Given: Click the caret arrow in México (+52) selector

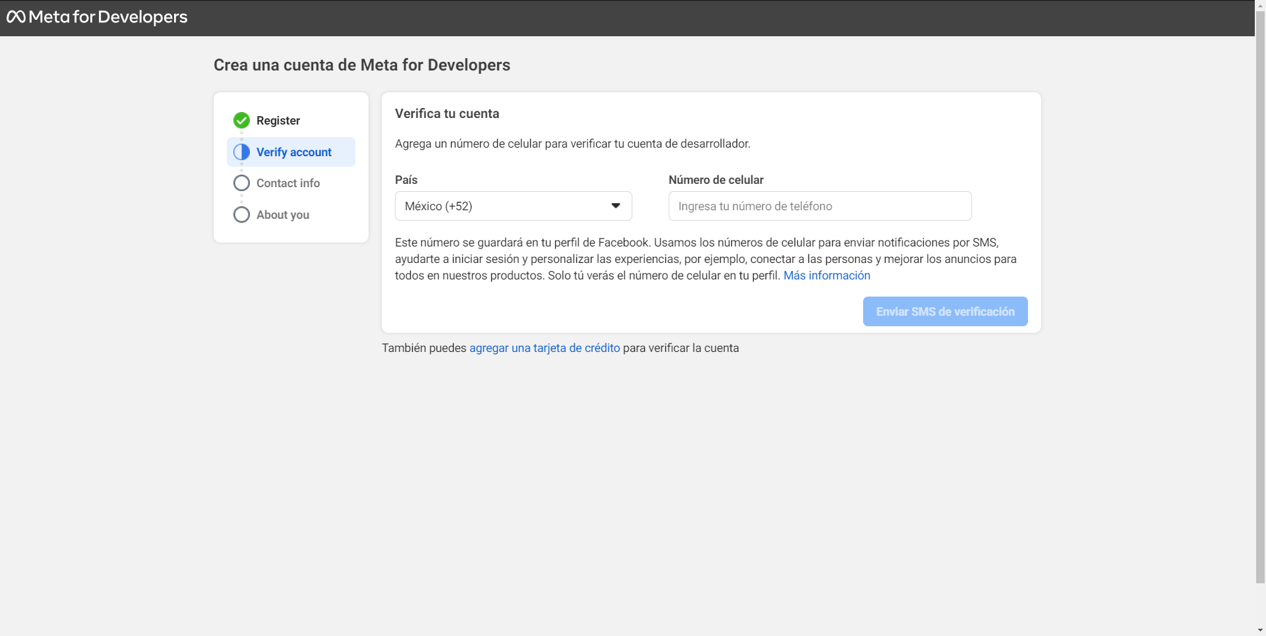Looking at the screenshot, I should 615,206.
